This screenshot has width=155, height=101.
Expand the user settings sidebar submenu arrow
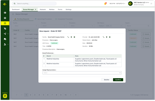[x=8, y=44]
